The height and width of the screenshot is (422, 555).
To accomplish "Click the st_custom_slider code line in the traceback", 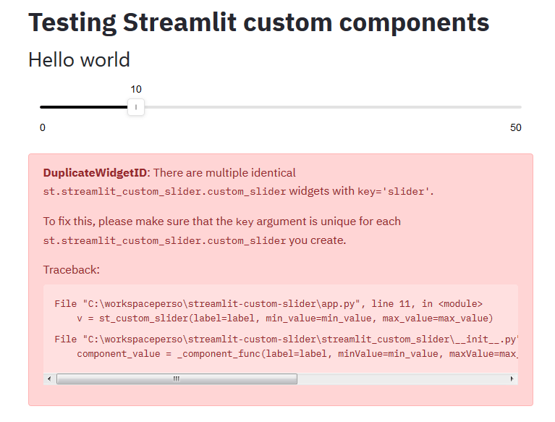I will (x=284, y=318).
